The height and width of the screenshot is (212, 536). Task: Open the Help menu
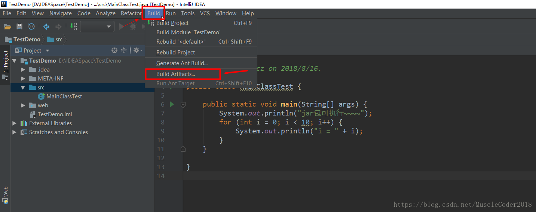[248, 13]
